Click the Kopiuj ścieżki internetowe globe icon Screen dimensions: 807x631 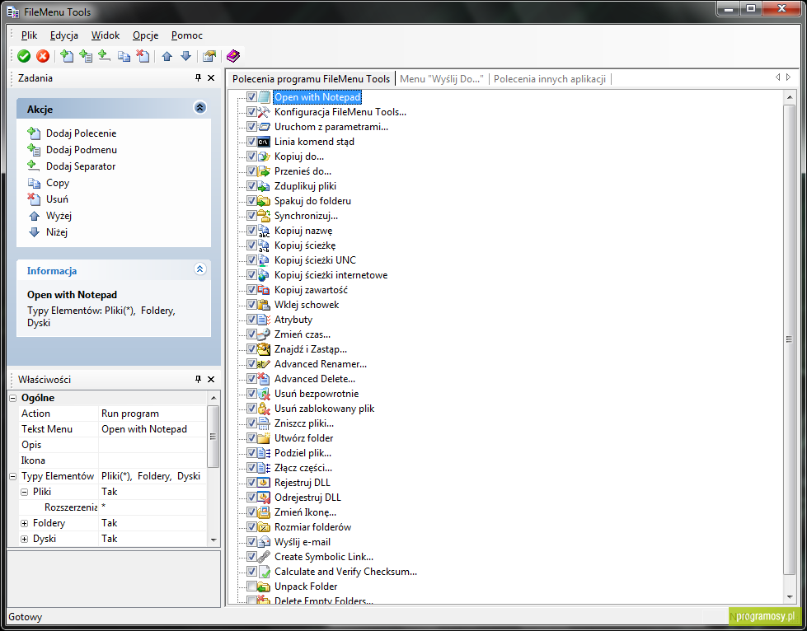pos(264,275)
